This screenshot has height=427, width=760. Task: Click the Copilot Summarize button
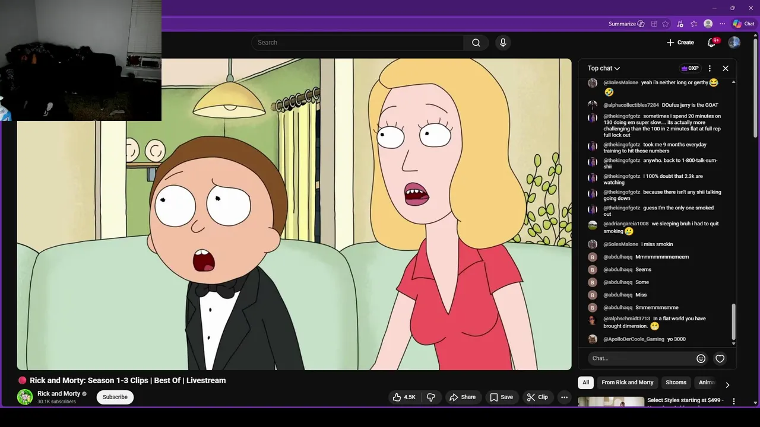626,24
